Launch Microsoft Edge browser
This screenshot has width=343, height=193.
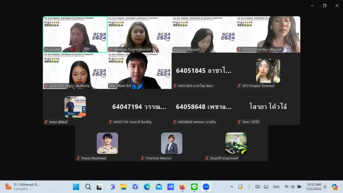click(x=147, y=187)
